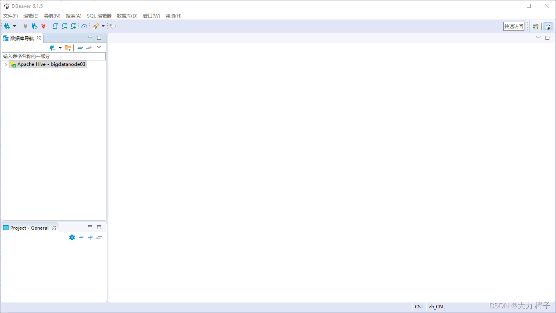Click the gray Connect plug icon
This screenshot has width=556, height=313.
[x=25, y=26]
